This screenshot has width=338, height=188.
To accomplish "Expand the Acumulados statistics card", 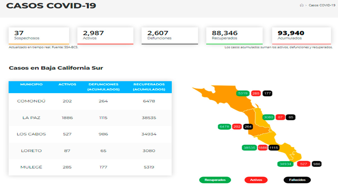I will tap(301, 35).
